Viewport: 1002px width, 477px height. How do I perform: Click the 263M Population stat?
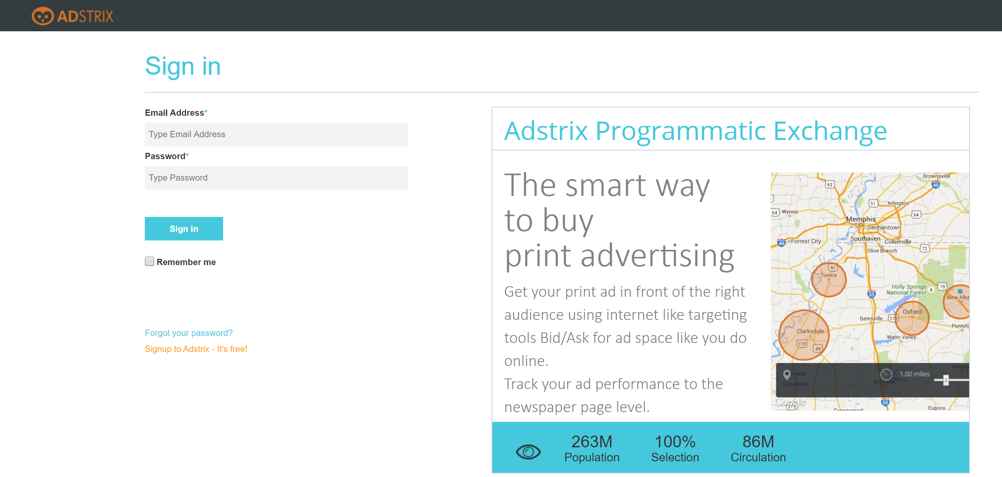click(x=592, y=448)
